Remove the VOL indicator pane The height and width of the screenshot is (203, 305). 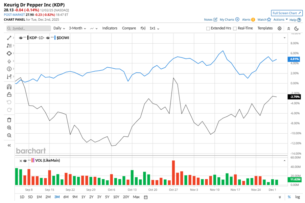pos(21,161)
